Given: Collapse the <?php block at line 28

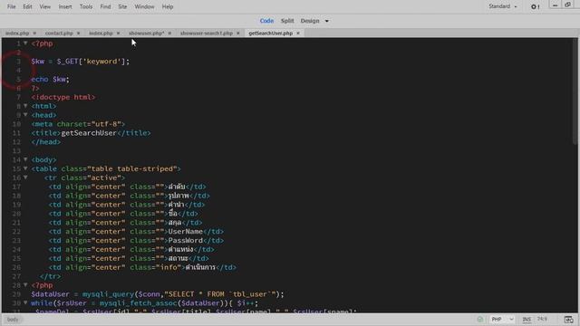Looking at the screenshot, I should 25,285.
